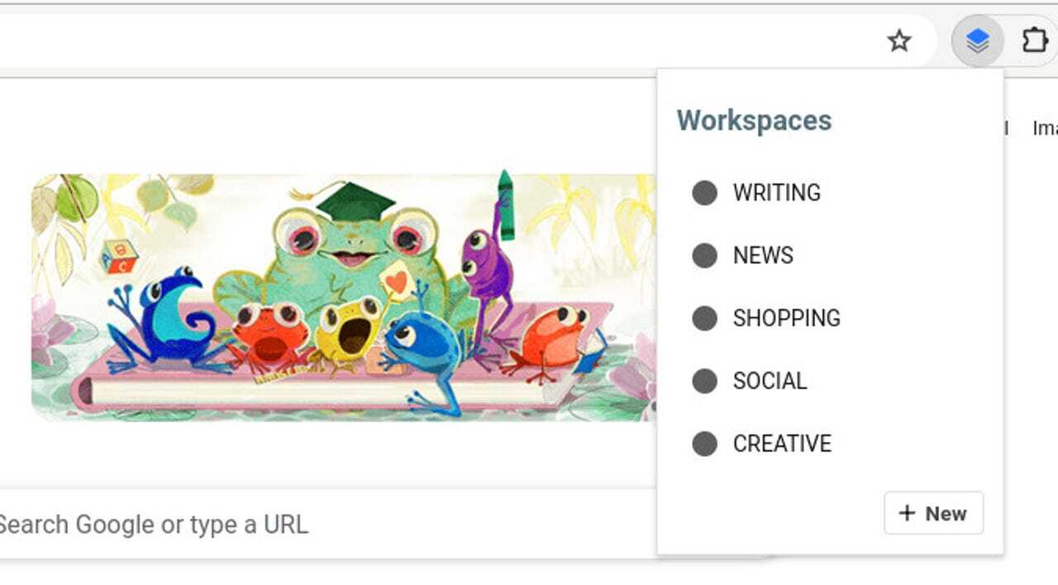1058x585 pixels.
Task: Open the SOCIAL workspace
Action: 770,381
